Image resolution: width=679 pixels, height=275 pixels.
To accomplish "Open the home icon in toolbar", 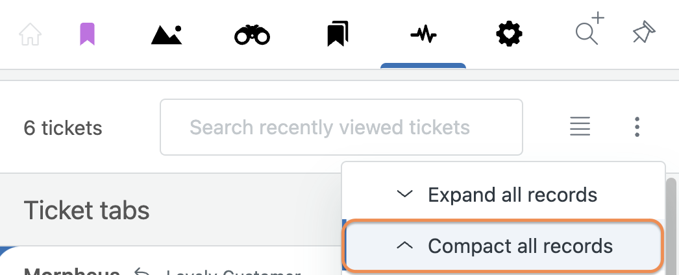I will pos(31,34).
